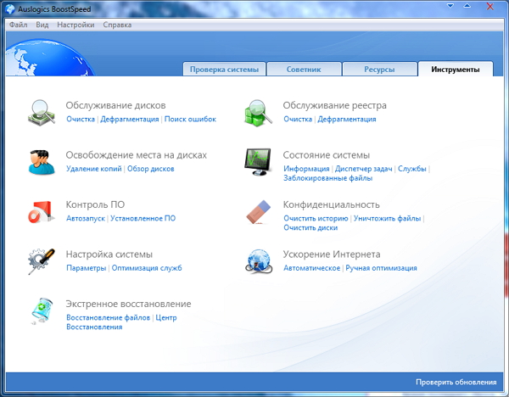Screen dimensions: 509x397
Task: Open Ручная оптимизация Internet link
Action: pyautogui.click(x=381, y=268)
